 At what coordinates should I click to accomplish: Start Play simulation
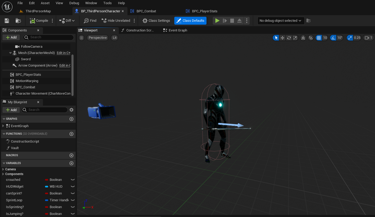click(217, 21)
